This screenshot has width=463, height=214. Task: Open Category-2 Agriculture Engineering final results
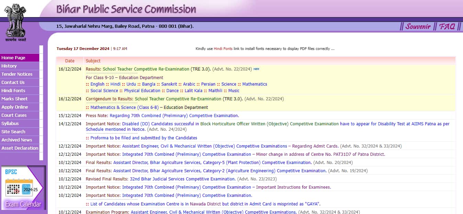(x=220, y=171)
